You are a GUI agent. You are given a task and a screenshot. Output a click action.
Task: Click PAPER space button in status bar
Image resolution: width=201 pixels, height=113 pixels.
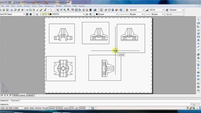[x=83, y=108]
